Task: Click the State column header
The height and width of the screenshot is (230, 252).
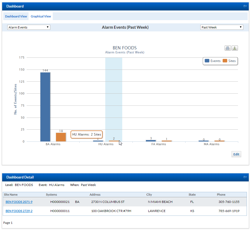Action: click(x=192, y=195)
